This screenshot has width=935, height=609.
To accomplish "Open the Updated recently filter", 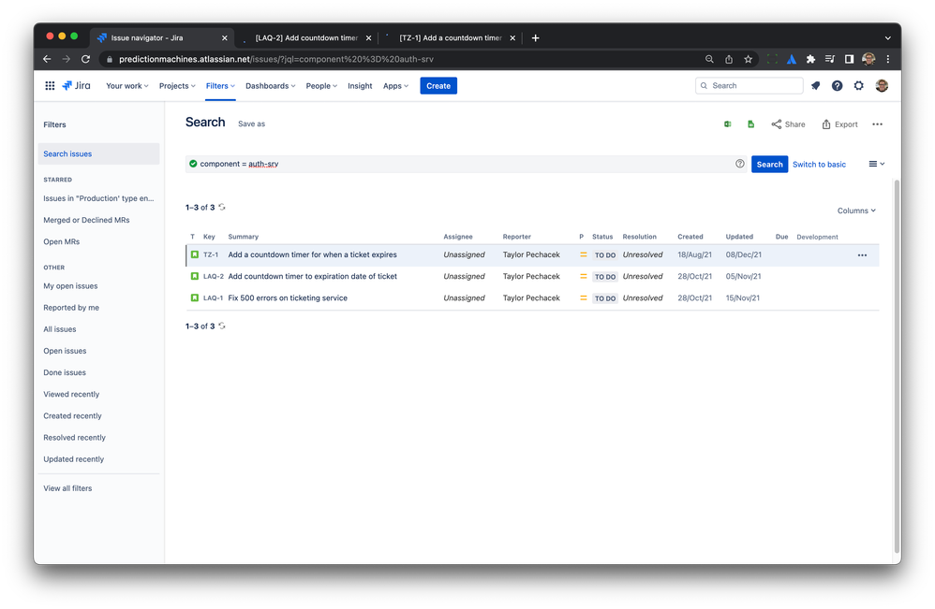I will 73,459.
